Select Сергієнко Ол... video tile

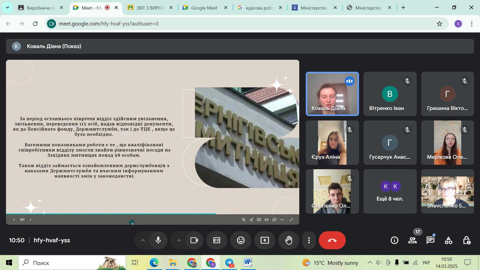332,191
